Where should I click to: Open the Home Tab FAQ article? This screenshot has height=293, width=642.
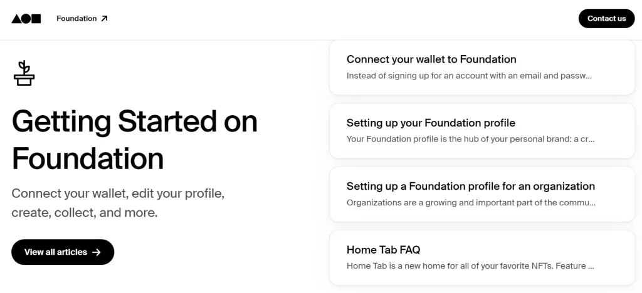(x=383, y=250)
